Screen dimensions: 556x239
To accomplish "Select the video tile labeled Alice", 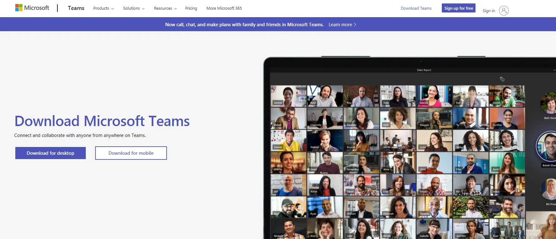I will coord(398,163).
